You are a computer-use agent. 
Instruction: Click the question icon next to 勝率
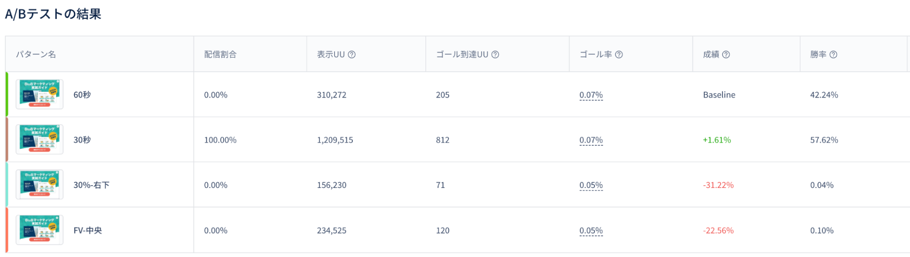(x=833, y=54)
